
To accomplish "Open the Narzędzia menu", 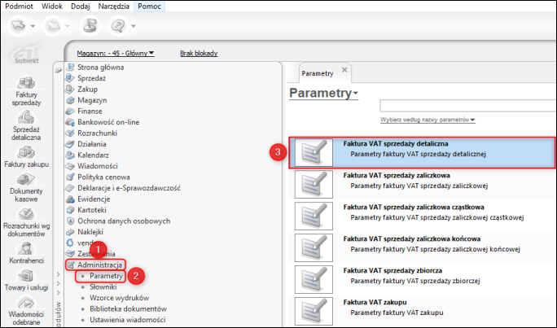I will click(114, 6).
